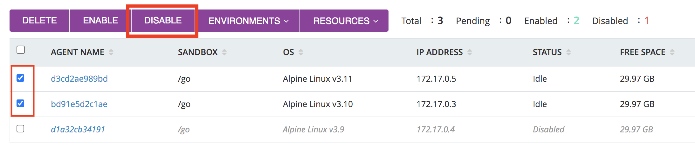Click the IP ADDRESS column header
The image size is (695, 159).
pyautogui.click(x=440, y=52)
